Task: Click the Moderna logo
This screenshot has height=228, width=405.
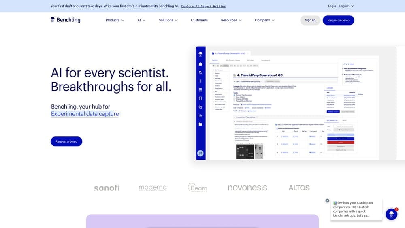Action: pyautogui.click(x=153, y=188)
